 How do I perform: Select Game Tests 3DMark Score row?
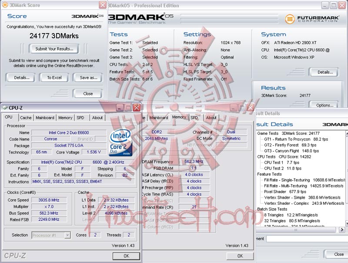tap(288, 133)
